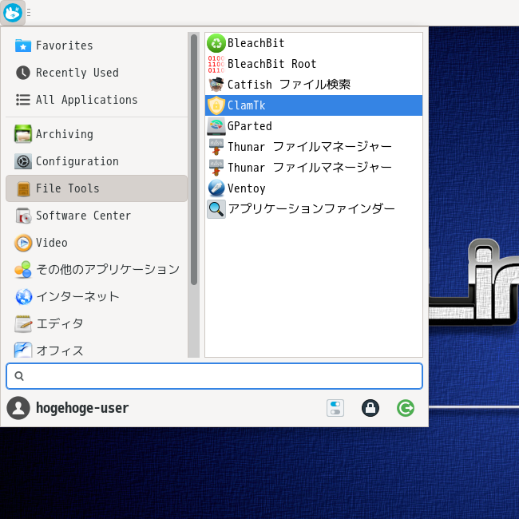The height and width of the screenshot is (519, 519).
Task: Start Catfish ファイル検索
Action: (x=314, y=85)
